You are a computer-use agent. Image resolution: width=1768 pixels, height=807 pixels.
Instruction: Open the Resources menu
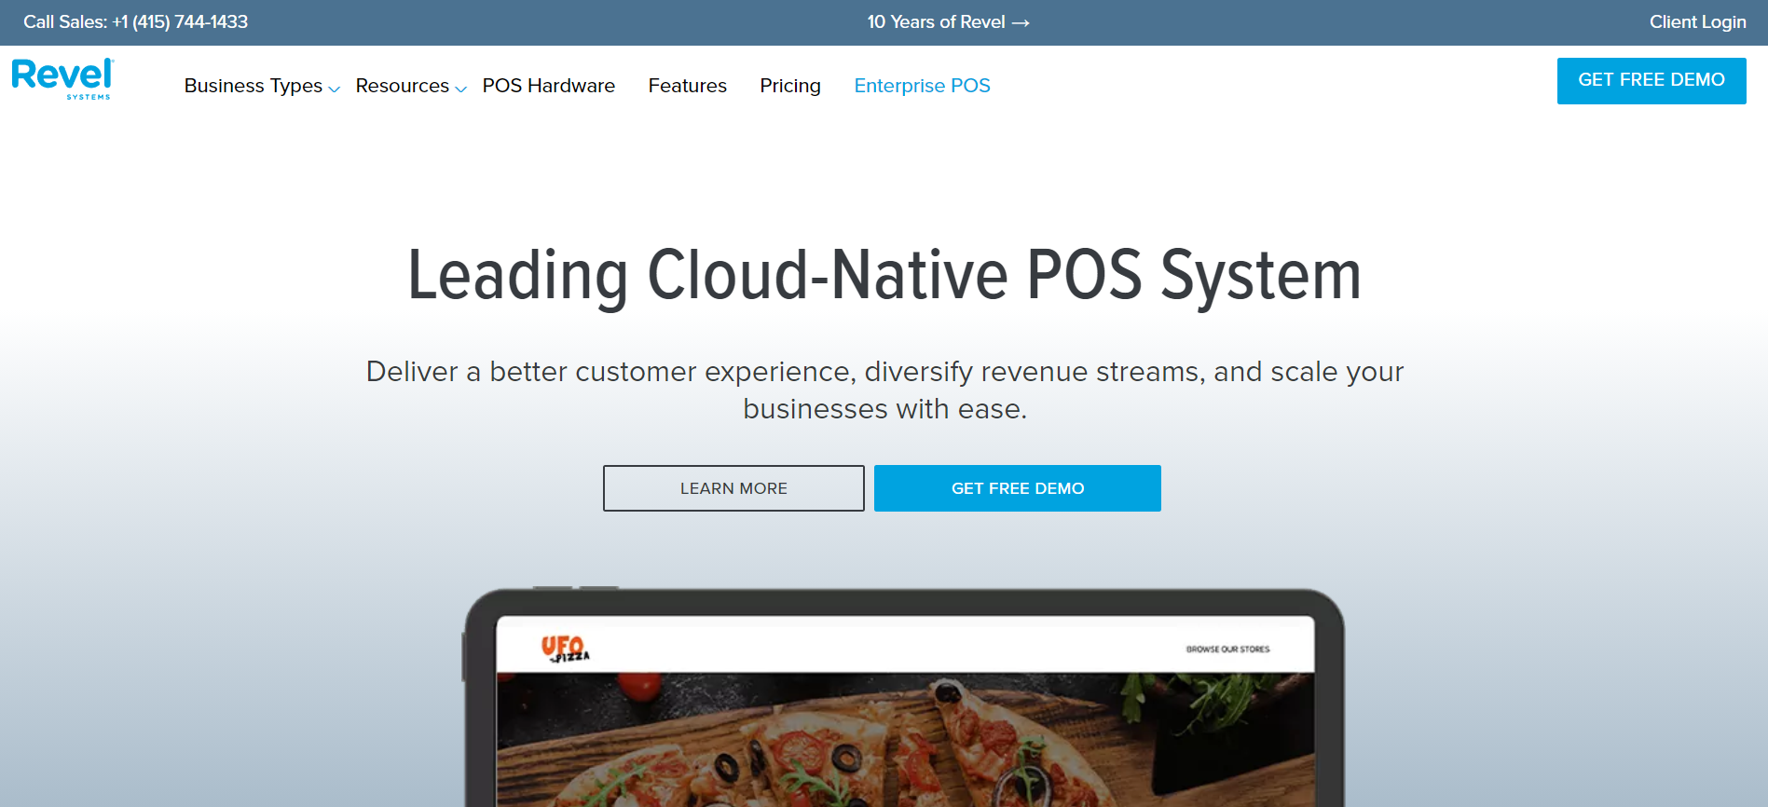[x=403, y=86]
